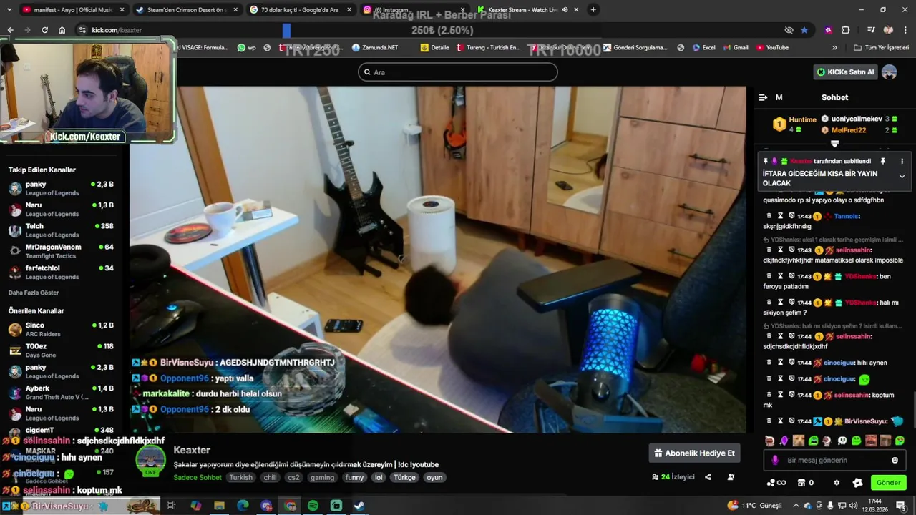Expand the hidden bookmarks chevron

[x=834, y=48]
